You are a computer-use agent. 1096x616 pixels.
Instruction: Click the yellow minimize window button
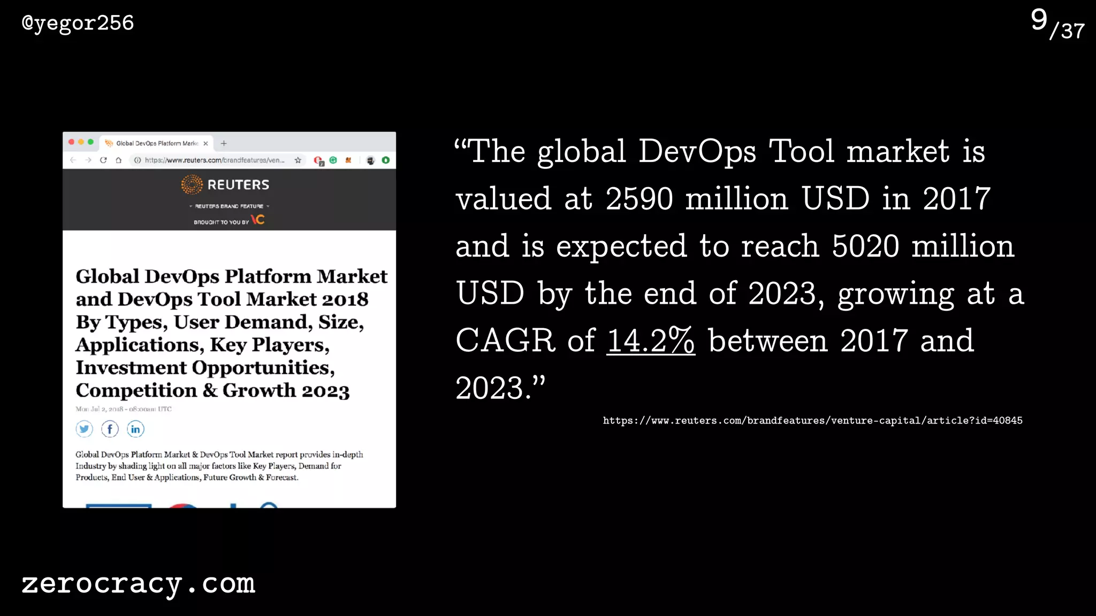tap(81, 142)
